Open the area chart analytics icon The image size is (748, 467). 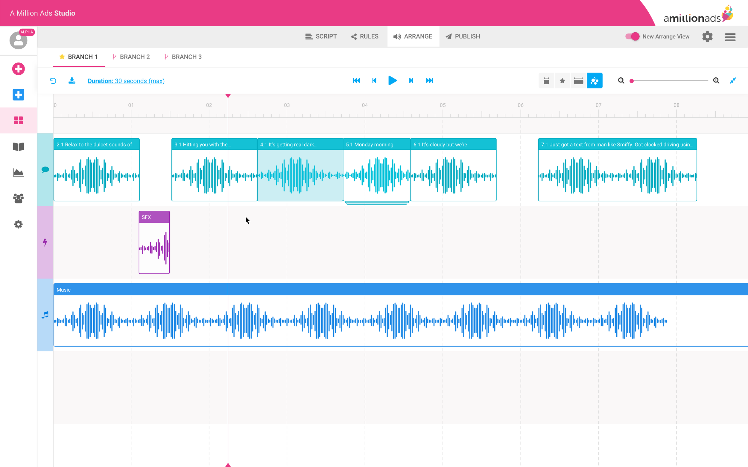pyautogui.click(x=18, y=172)
